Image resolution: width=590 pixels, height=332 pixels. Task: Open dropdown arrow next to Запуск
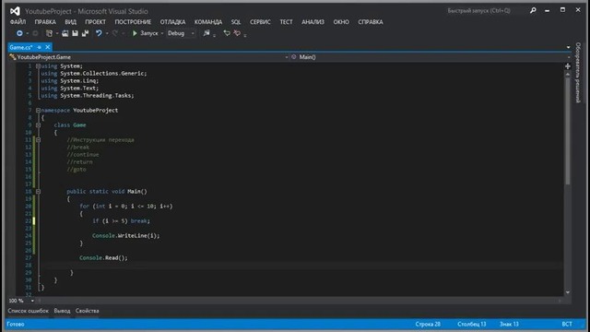(x=162, y=34)
